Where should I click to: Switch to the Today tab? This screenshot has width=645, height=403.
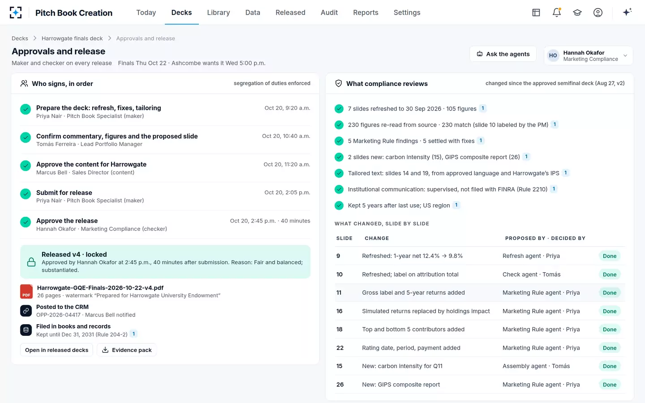pos(146,13)
